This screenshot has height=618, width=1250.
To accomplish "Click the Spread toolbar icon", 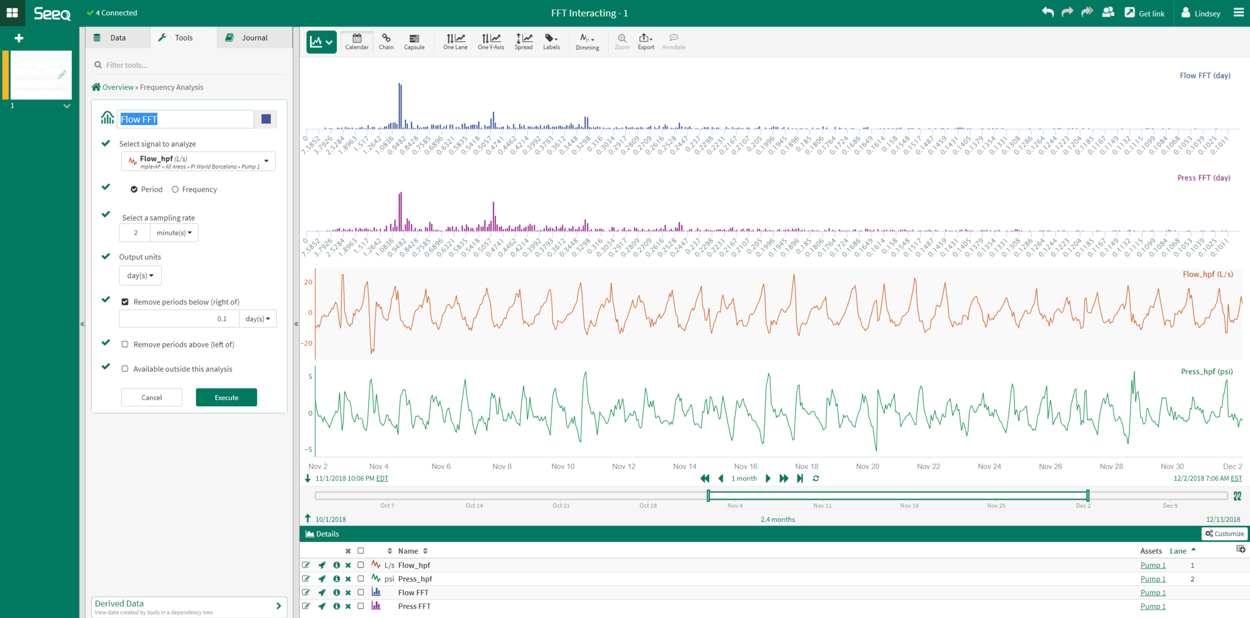I will (x=523, y=41).
